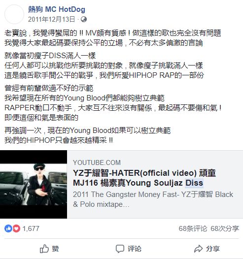Click the speech bubble comment icon
Viewport: 243px width, 259px height.
(120, 249)
